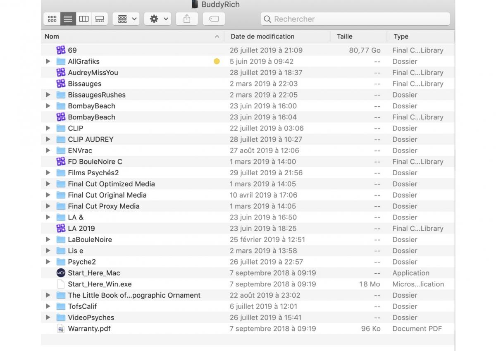The image size is (496, 351).
Task: Select the 'Psyche2' folder name
Action: [82, 262]
